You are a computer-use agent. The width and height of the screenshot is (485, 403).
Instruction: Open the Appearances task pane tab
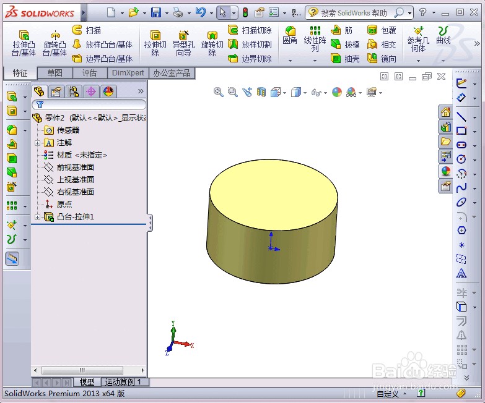coord(445,171)
